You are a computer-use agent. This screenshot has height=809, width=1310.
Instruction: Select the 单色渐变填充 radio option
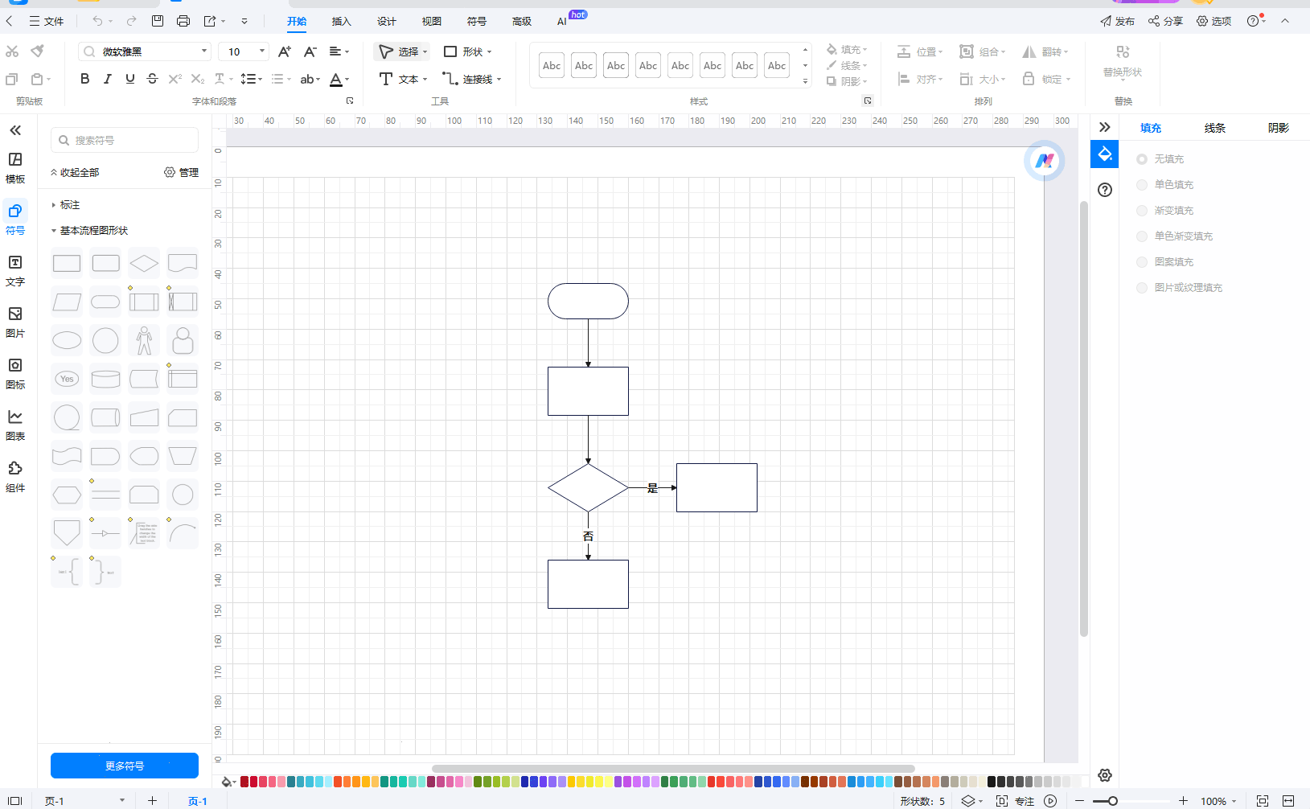click(1142, 236)
